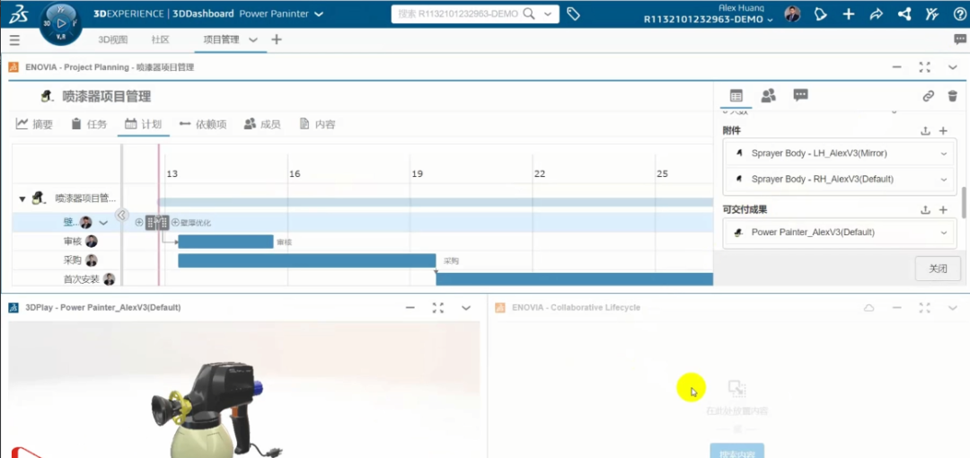This screenshot has height=458, width=970.
Task: Select the 审核 task row
Action: 73,242
